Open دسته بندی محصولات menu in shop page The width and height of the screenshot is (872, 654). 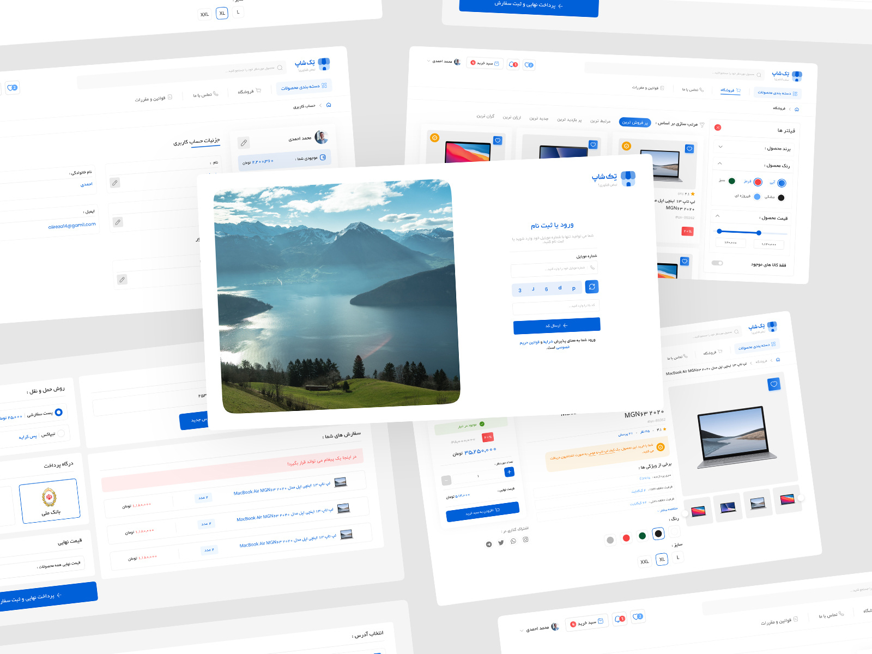[778, 93]
